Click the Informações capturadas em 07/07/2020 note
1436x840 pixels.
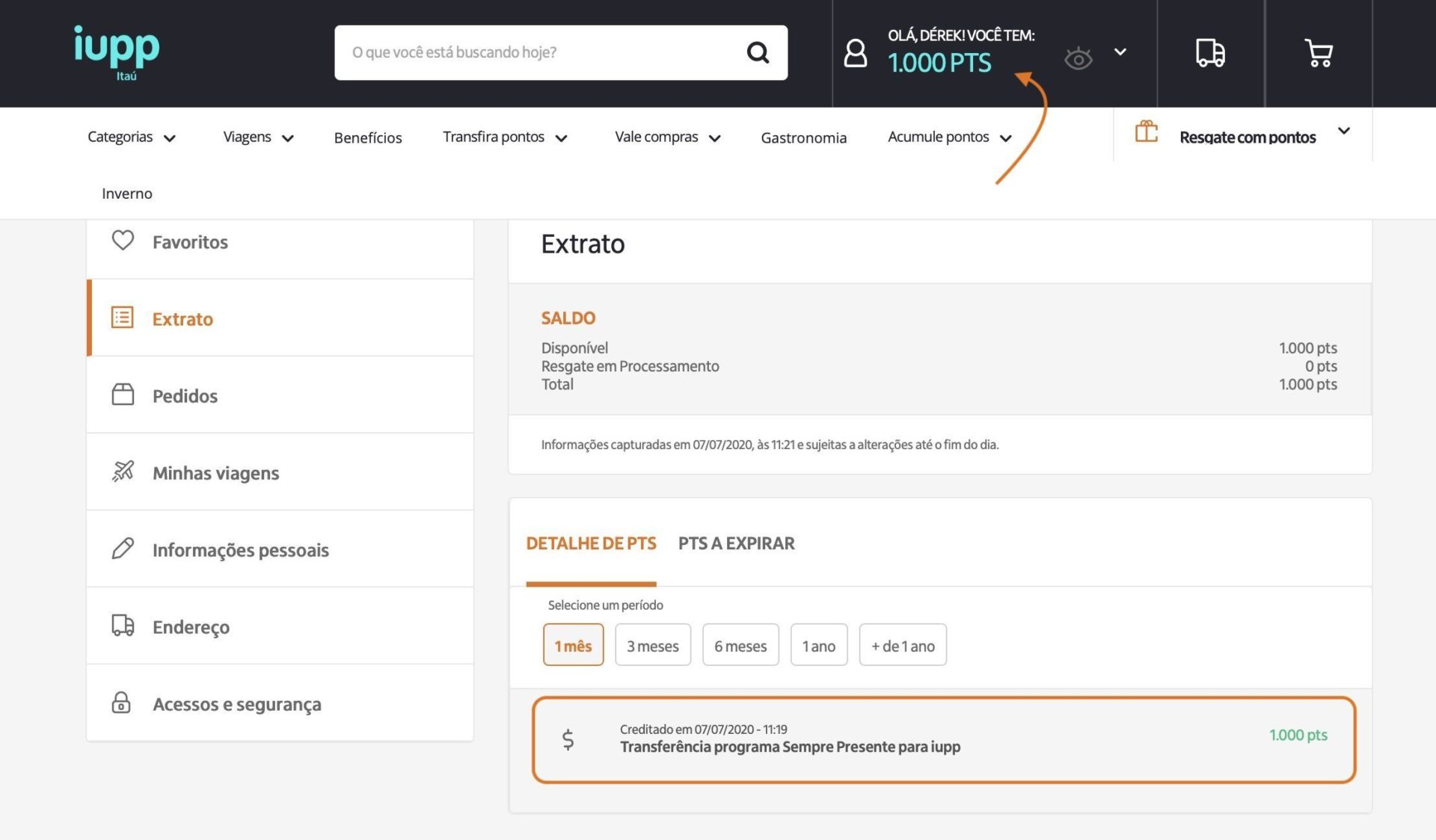coord(770,445)
